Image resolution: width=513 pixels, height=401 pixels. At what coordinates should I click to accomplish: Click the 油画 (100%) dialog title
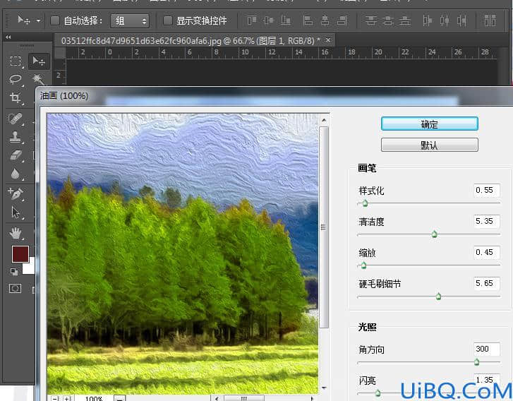(64, 96)
